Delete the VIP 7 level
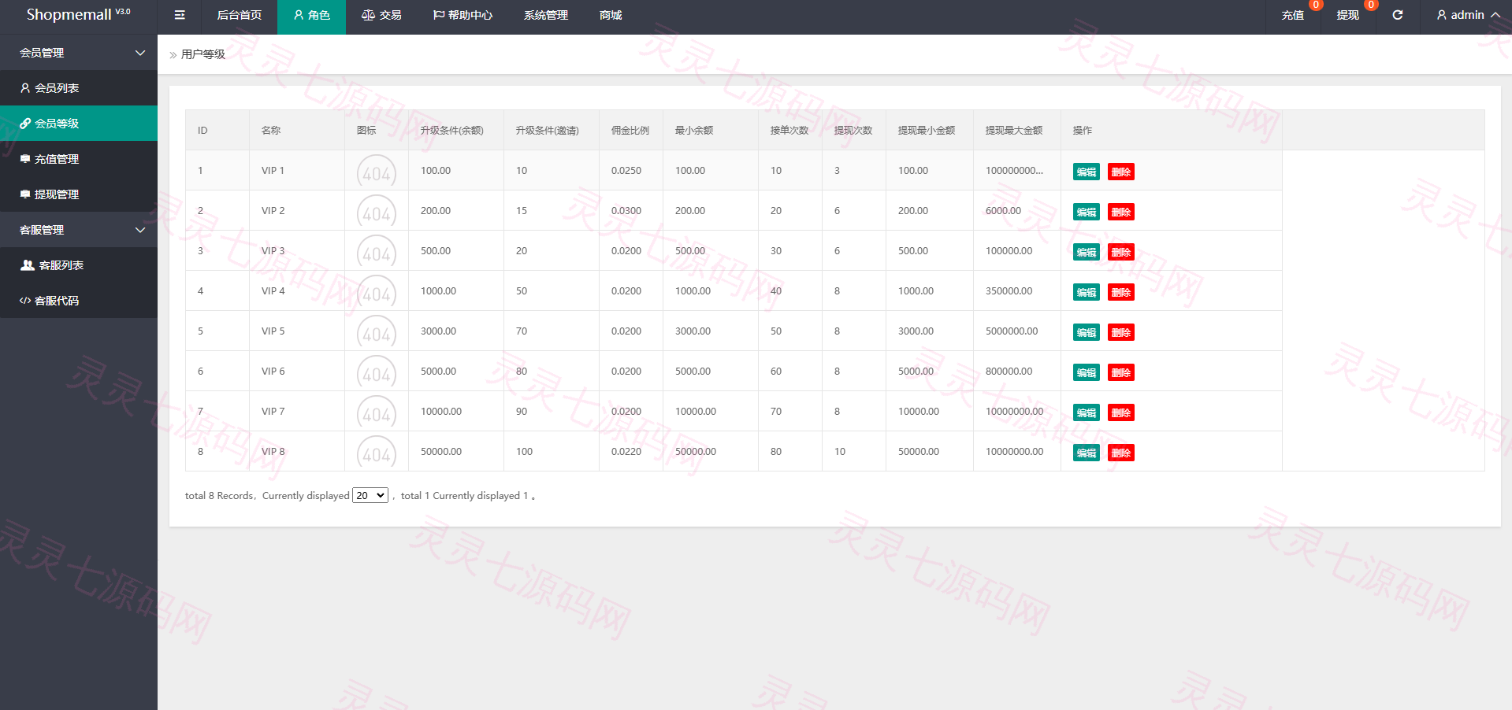 tap(1121, 412)
